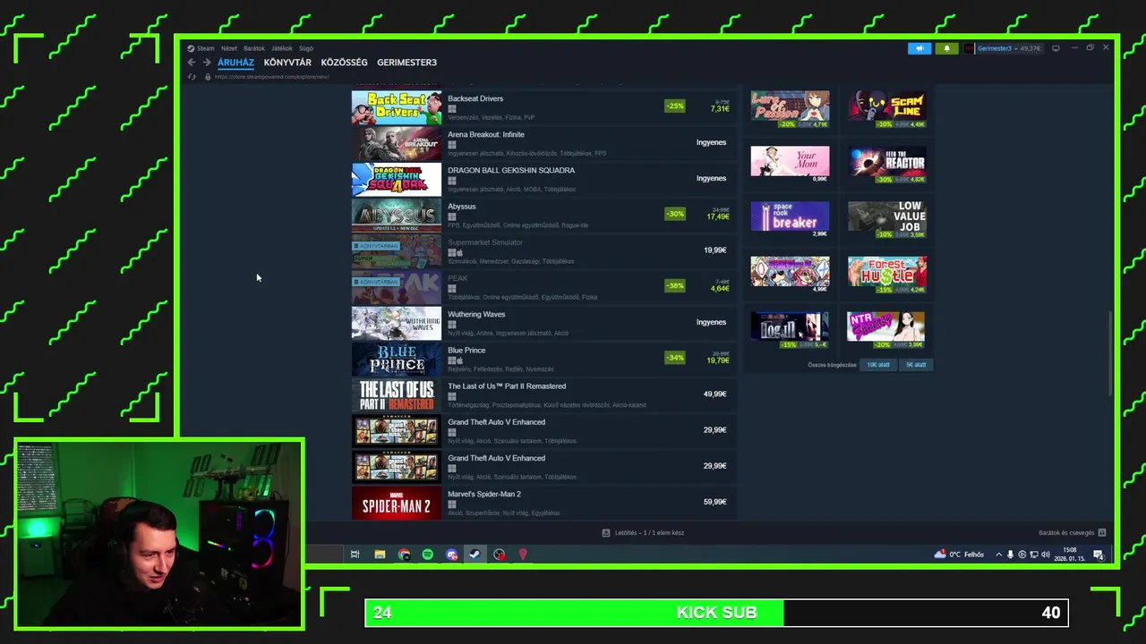This screenshot has height=644, width=1146.
Task: Open the Súgó menu
Action: pyautogui.click(x=306, y=48)
